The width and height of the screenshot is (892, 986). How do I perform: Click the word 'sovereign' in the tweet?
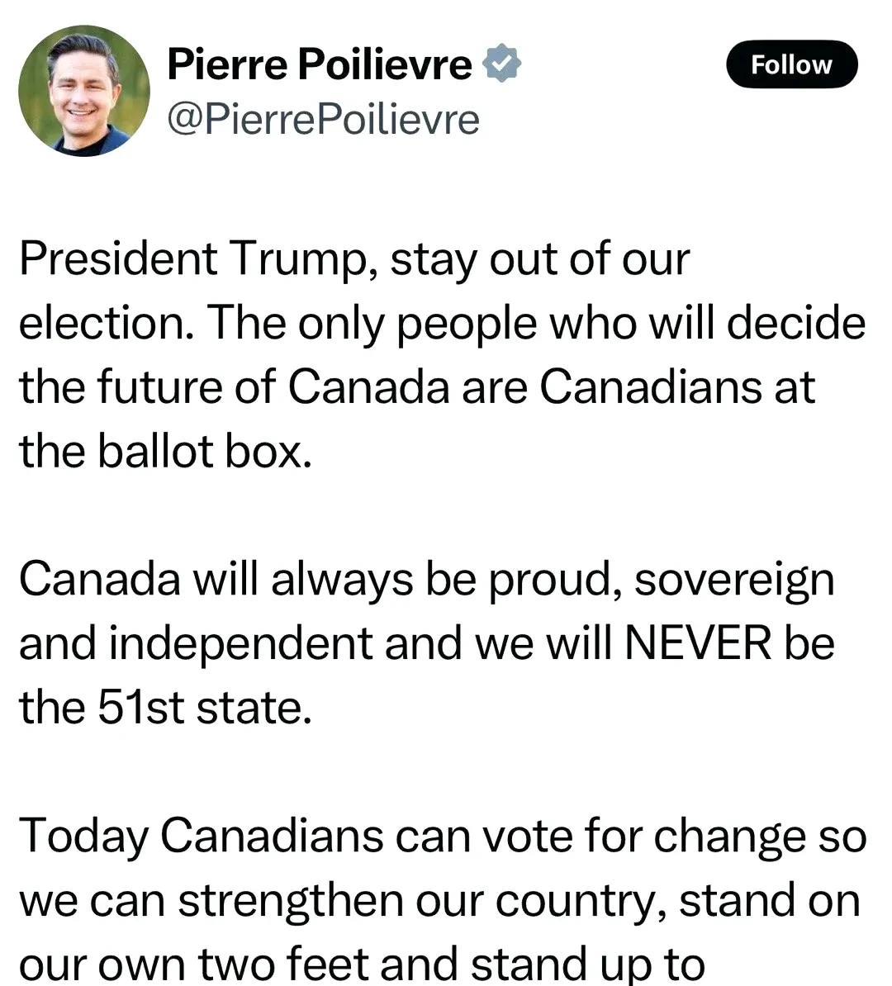[734, 581]
